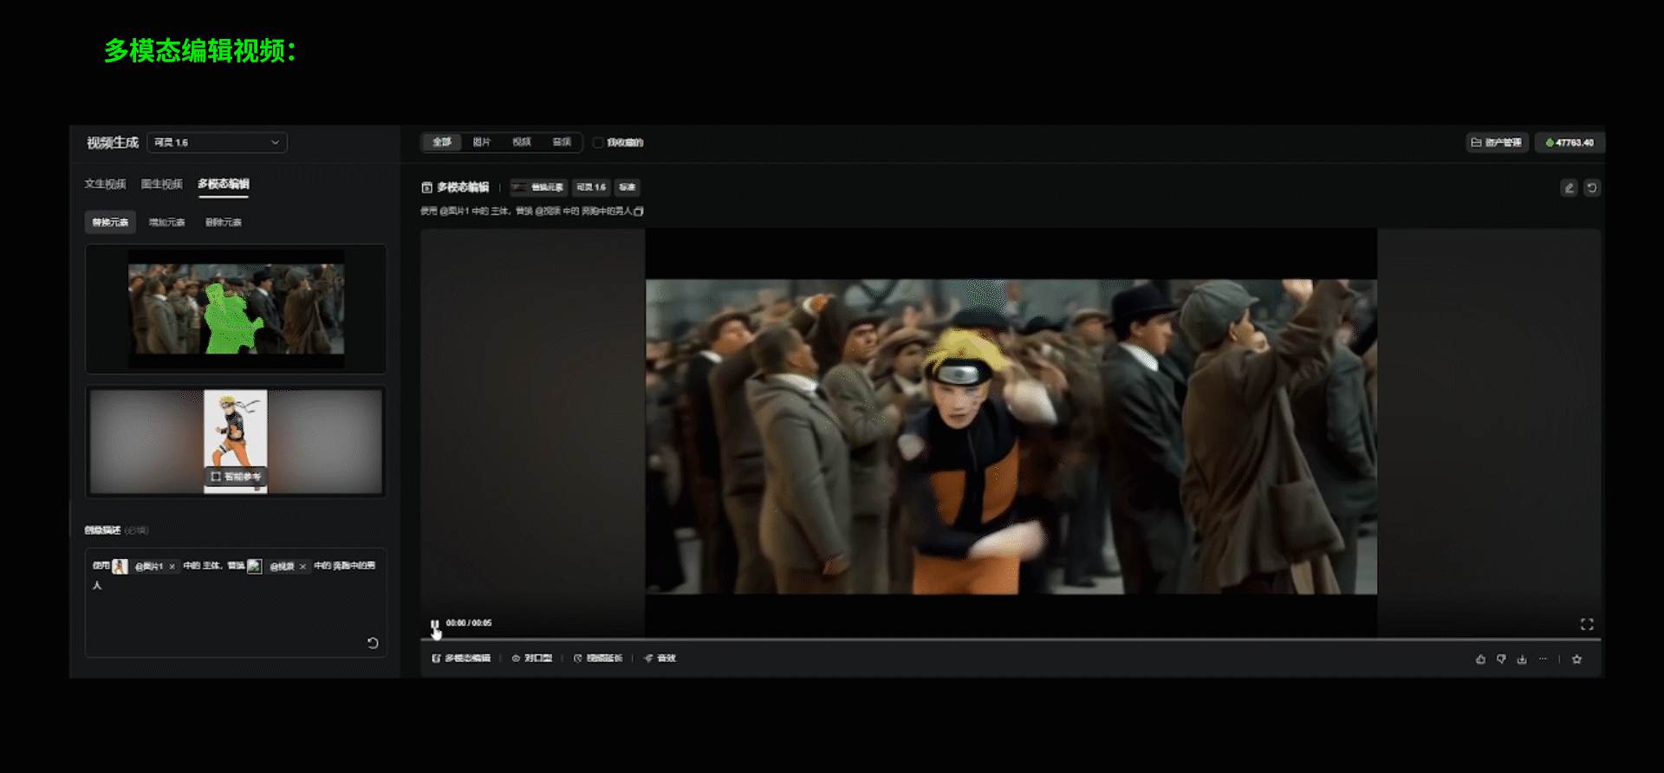Click the source video thumbnail with green mask
The image size is (1664, 773).
pyautogui.click(x=236, y=309)
